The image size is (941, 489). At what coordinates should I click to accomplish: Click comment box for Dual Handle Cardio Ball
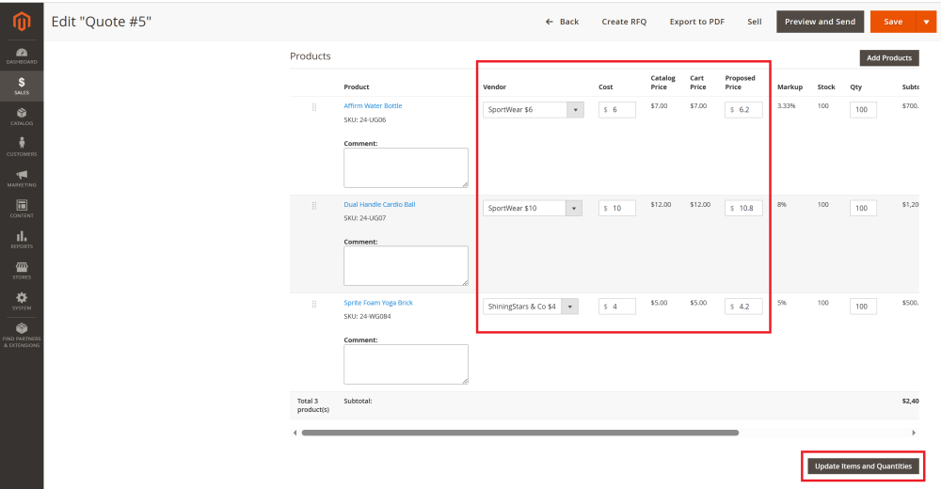pos(406,266)
